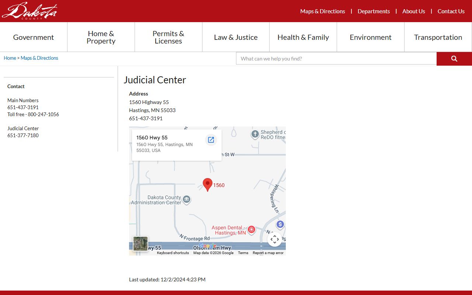Switch to satellite imagery thumbnail

(x=140, y=244)
